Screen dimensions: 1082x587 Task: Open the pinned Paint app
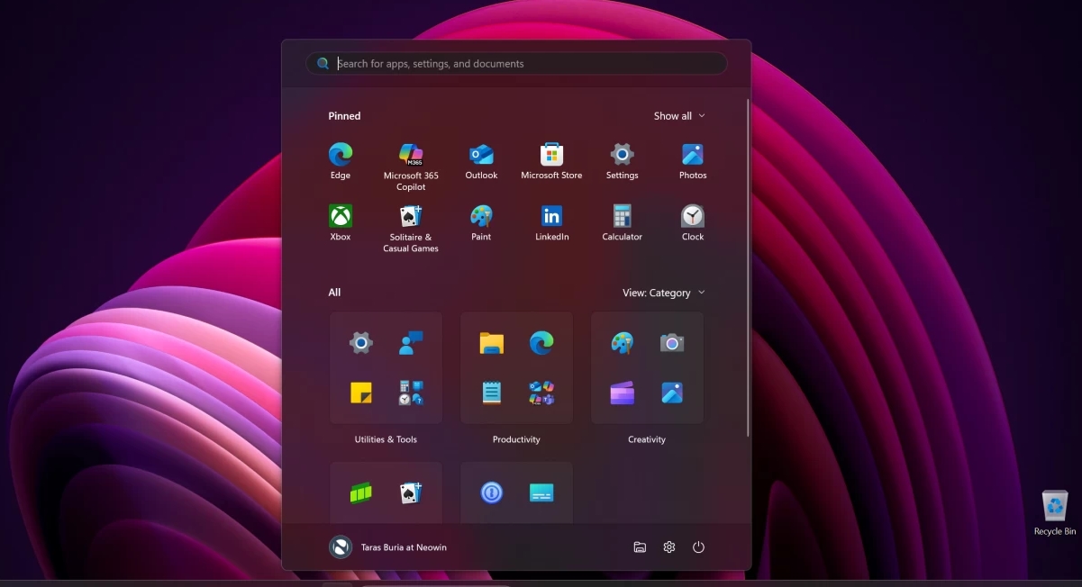point(481,222)
